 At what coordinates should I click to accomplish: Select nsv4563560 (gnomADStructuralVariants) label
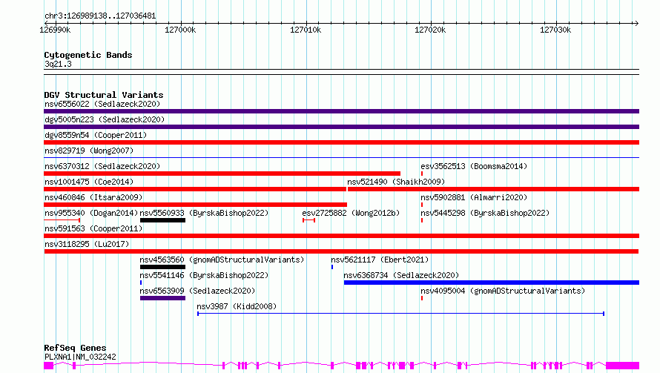(222, 260)
